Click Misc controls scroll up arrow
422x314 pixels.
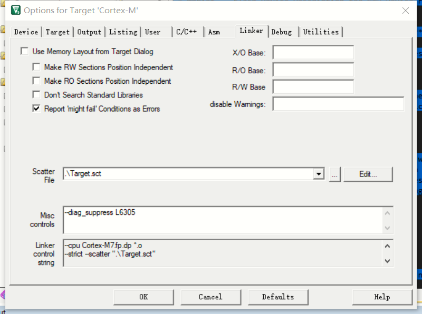(x=387, y=213)
